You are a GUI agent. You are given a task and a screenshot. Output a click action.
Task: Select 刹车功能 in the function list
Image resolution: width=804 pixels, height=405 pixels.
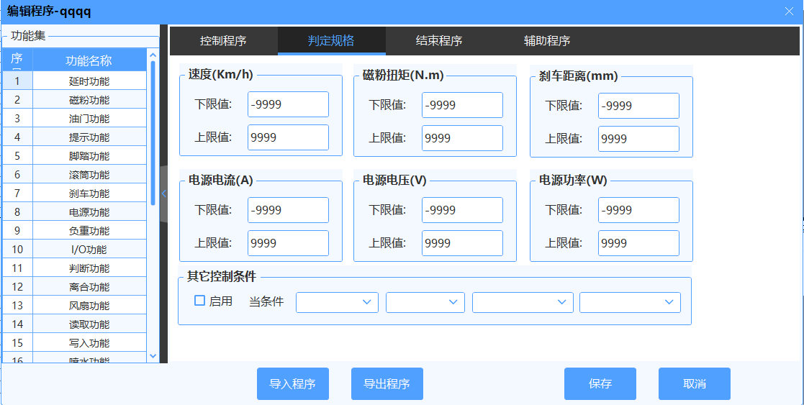[x=89, y=194]
